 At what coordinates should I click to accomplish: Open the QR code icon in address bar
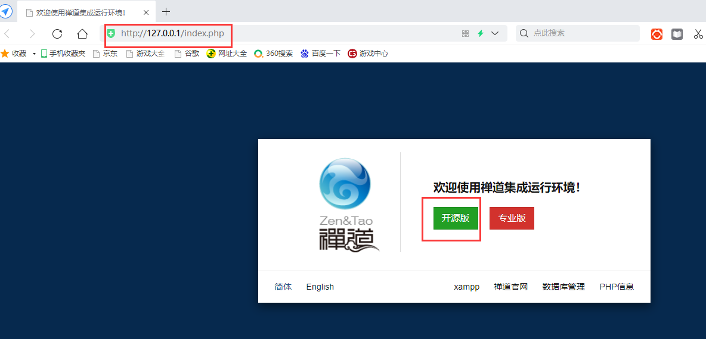(x=466, y=33)
